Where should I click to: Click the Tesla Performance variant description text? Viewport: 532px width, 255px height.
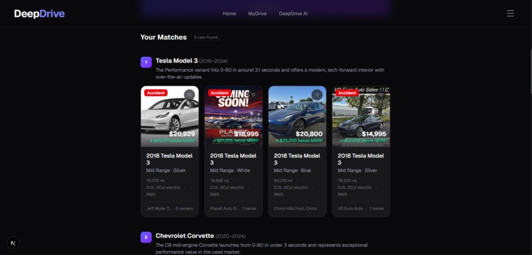[x=270, y=74]
